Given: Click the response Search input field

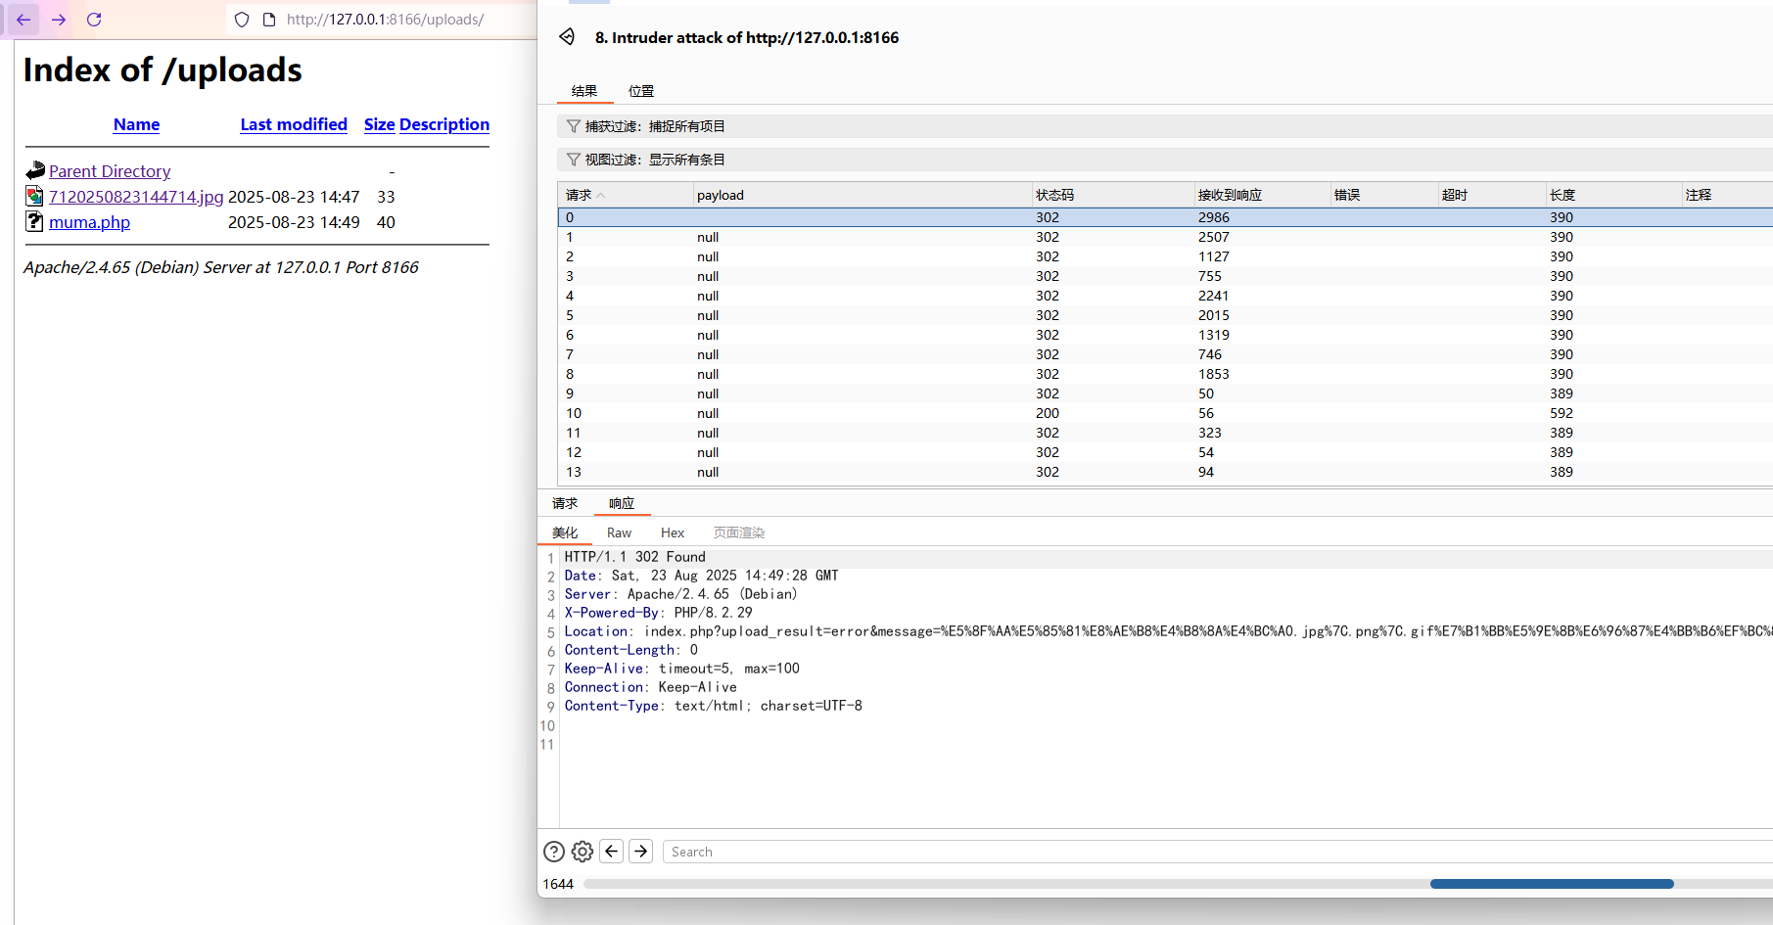Looking at the screenshot, I should point(1214,852).
